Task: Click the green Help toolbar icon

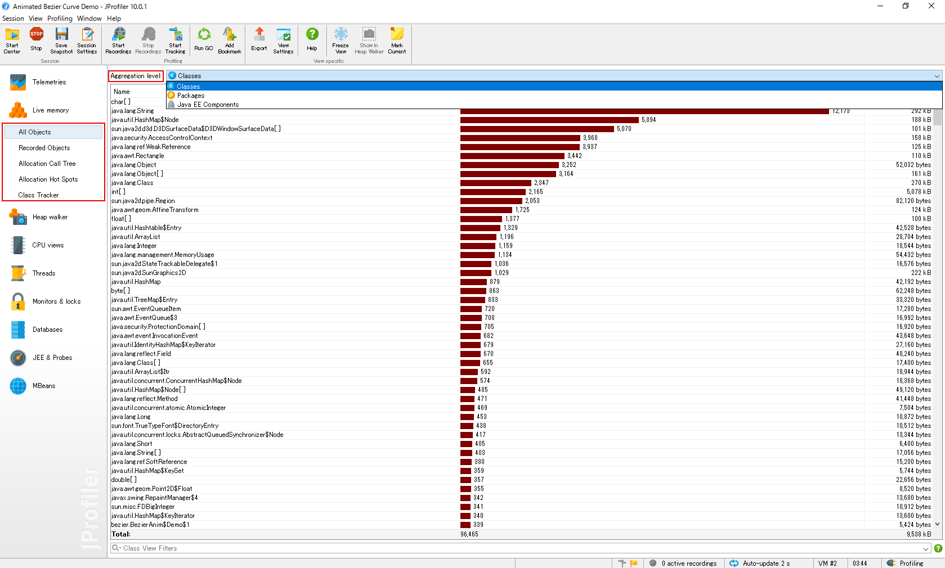Action: [312, 39]
